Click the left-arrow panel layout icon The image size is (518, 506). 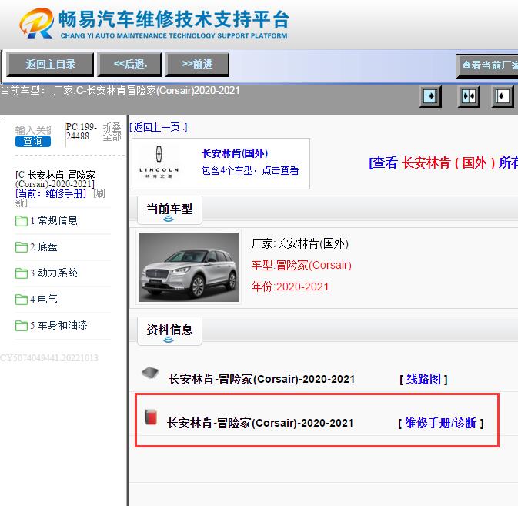tap(503, 96)
